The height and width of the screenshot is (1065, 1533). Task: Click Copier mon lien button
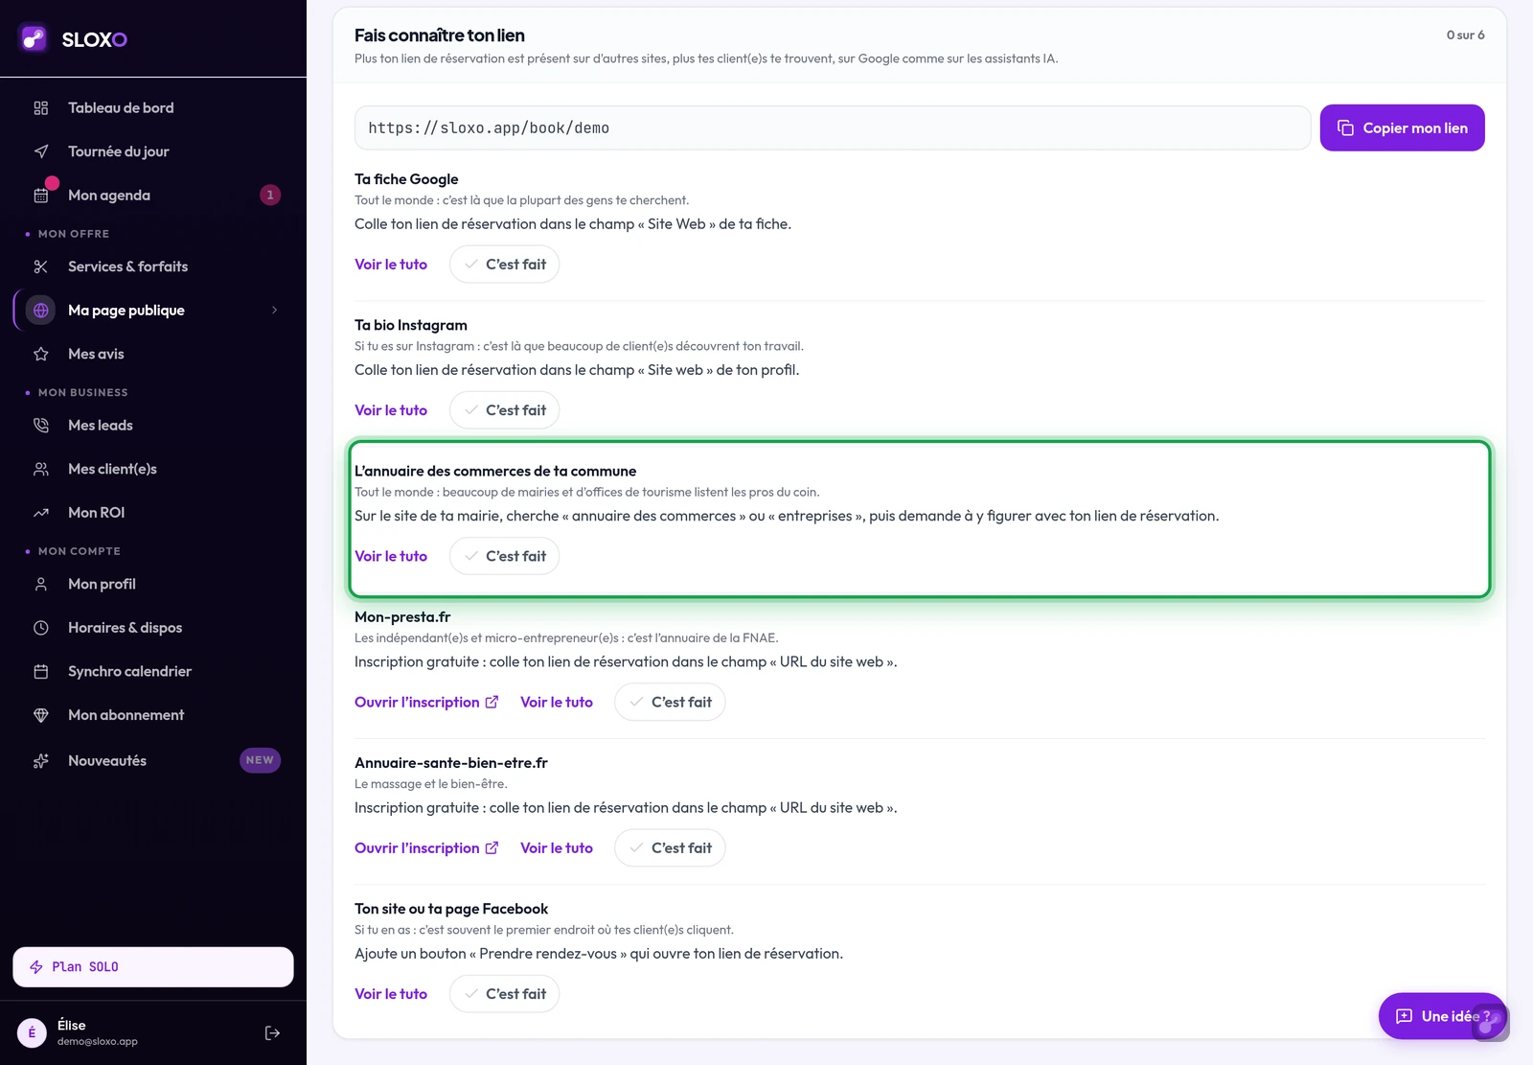pyautogui.click(x=1402, y=127)
